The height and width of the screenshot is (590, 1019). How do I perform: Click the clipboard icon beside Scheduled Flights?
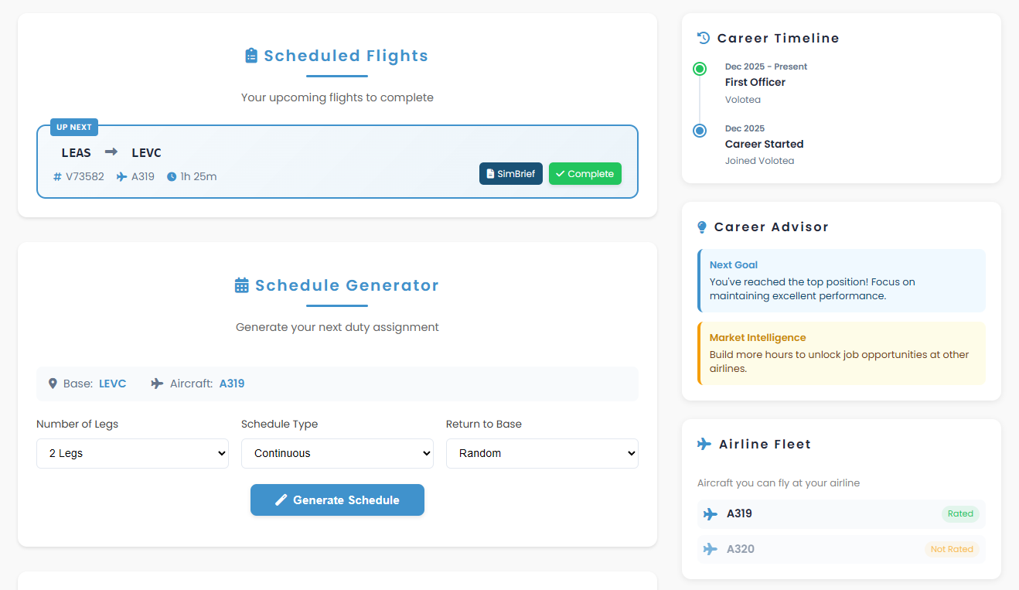251,56
